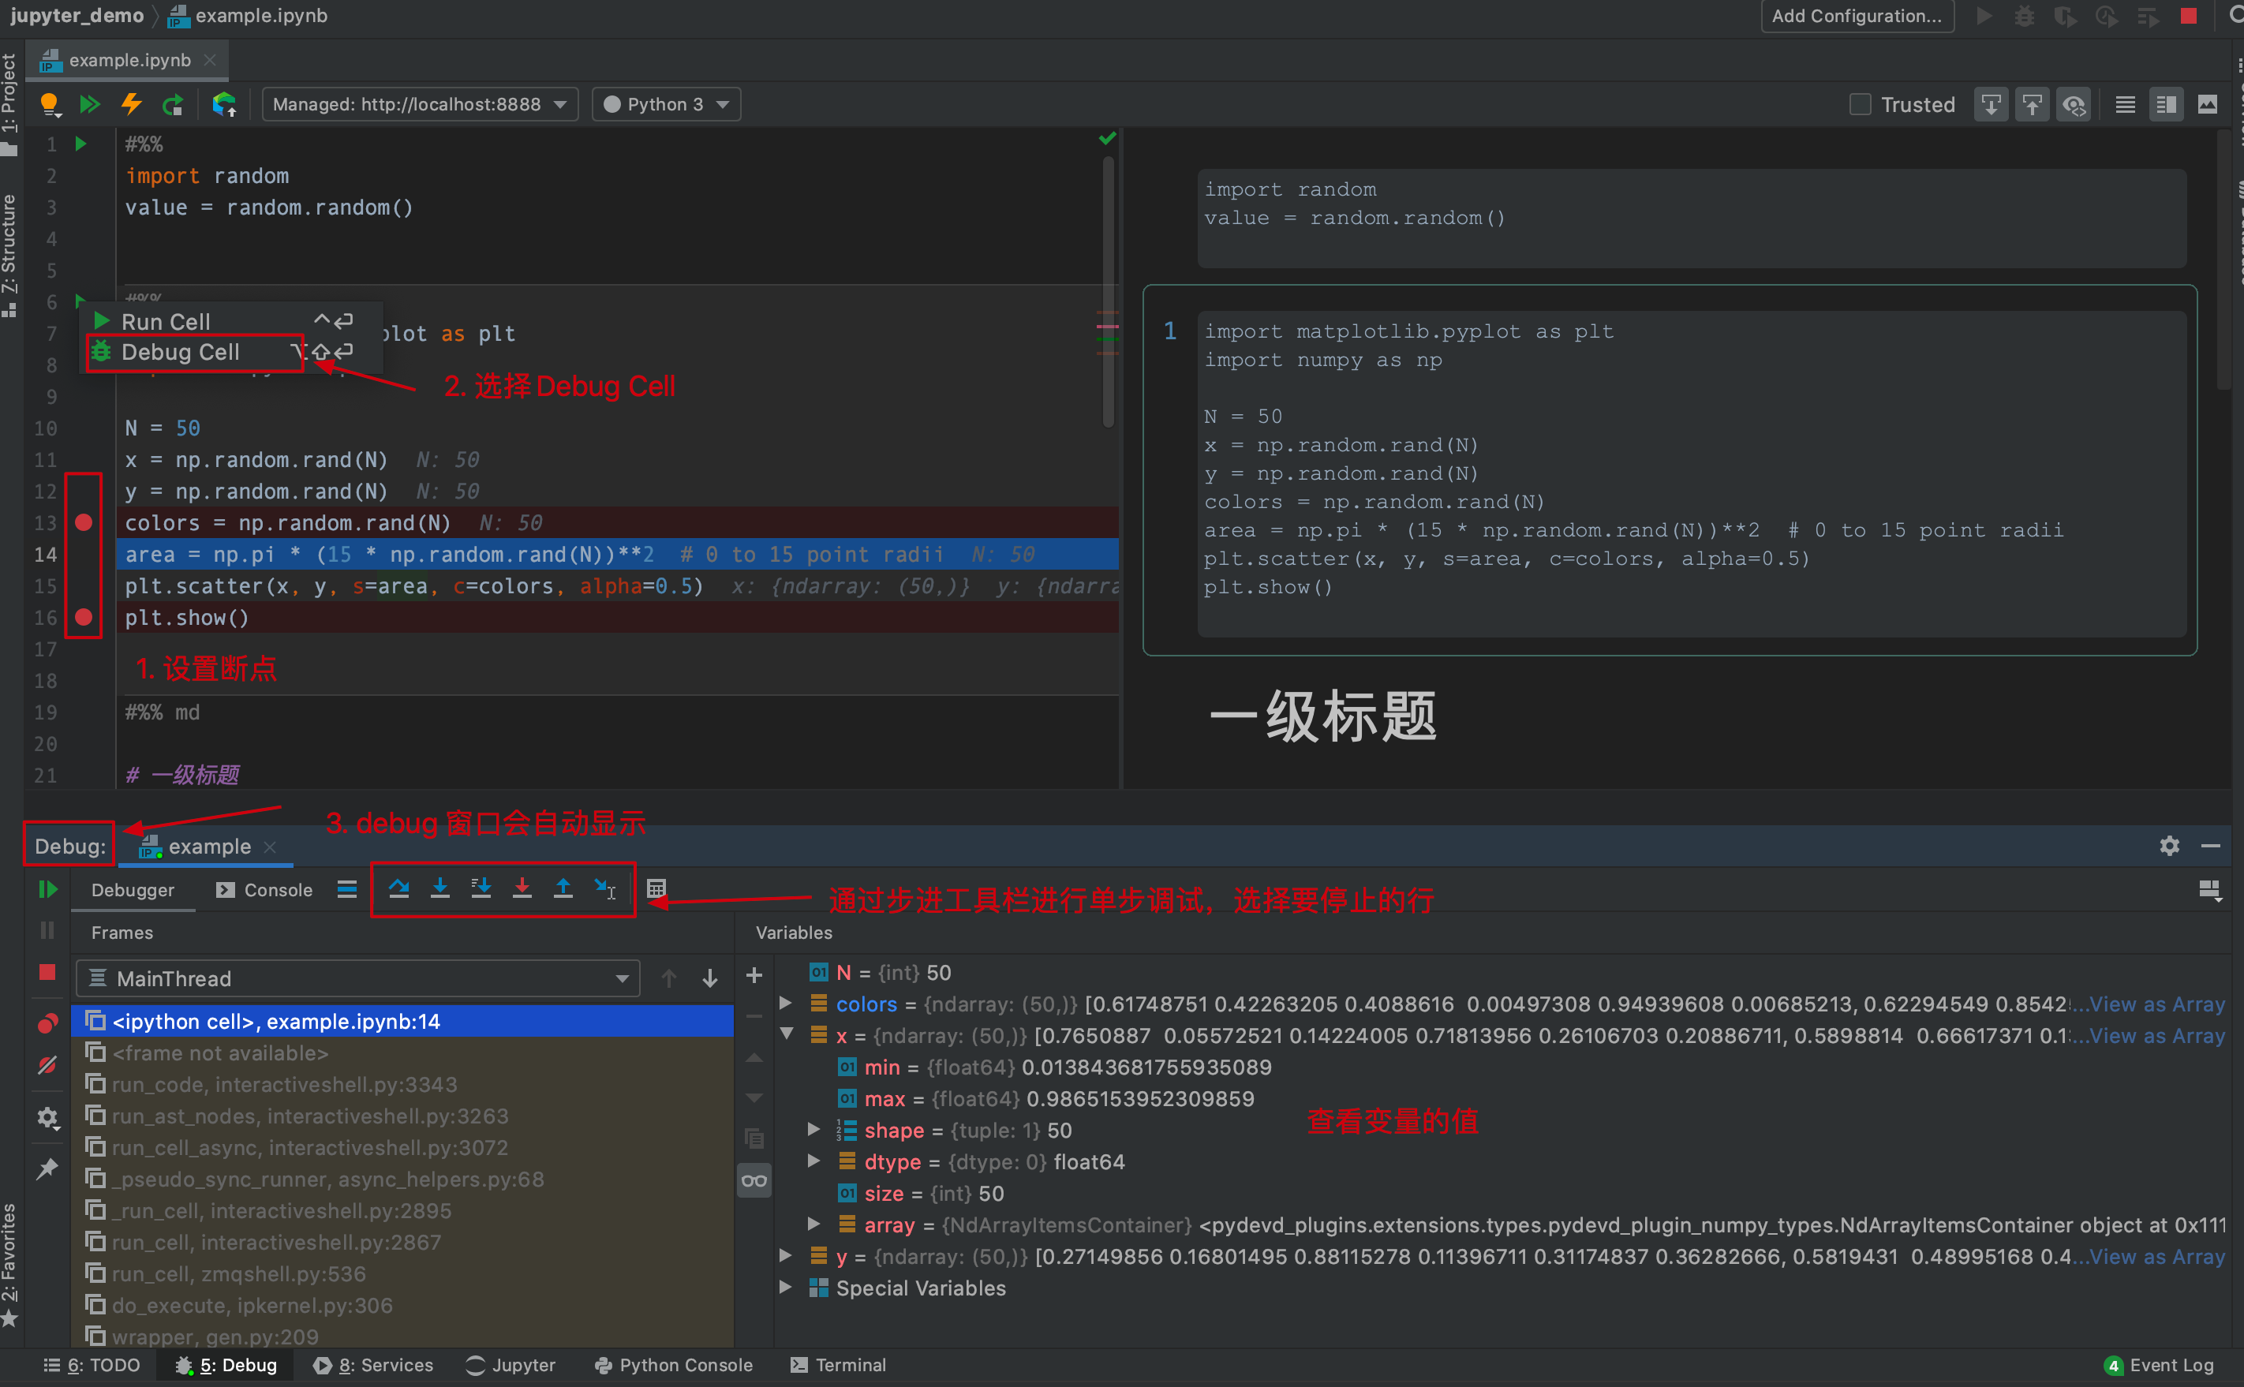Screen dimensions: 2244x1387
Task: Open the 8: Services tool window
Action: (373, 1365)
